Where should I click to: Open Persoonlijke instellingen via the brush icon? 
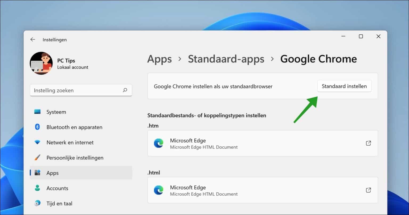click(37, 158)
